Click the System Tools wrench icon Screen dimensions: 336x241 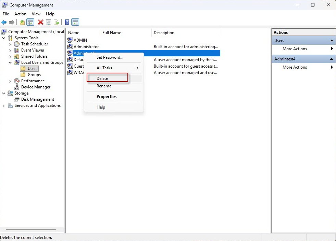tap(10, 38)
